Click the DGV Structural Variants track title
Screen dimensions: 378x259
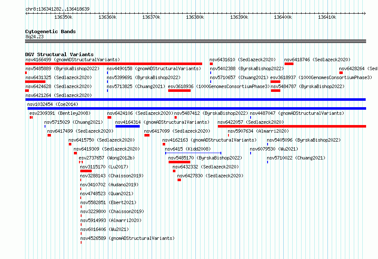click(x=59, y=54)
